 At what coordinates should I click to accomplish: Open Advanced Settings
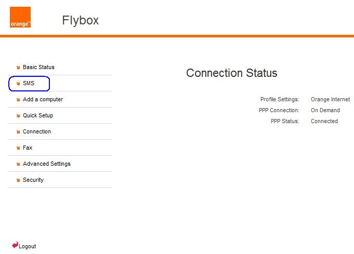(x=47, y=164)
